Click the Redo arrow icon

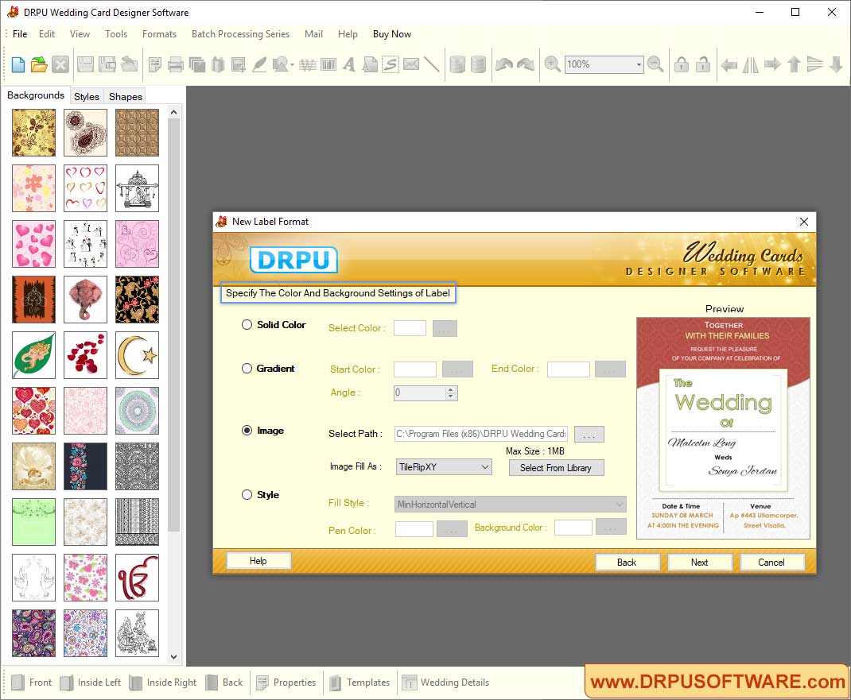(526, 64)
